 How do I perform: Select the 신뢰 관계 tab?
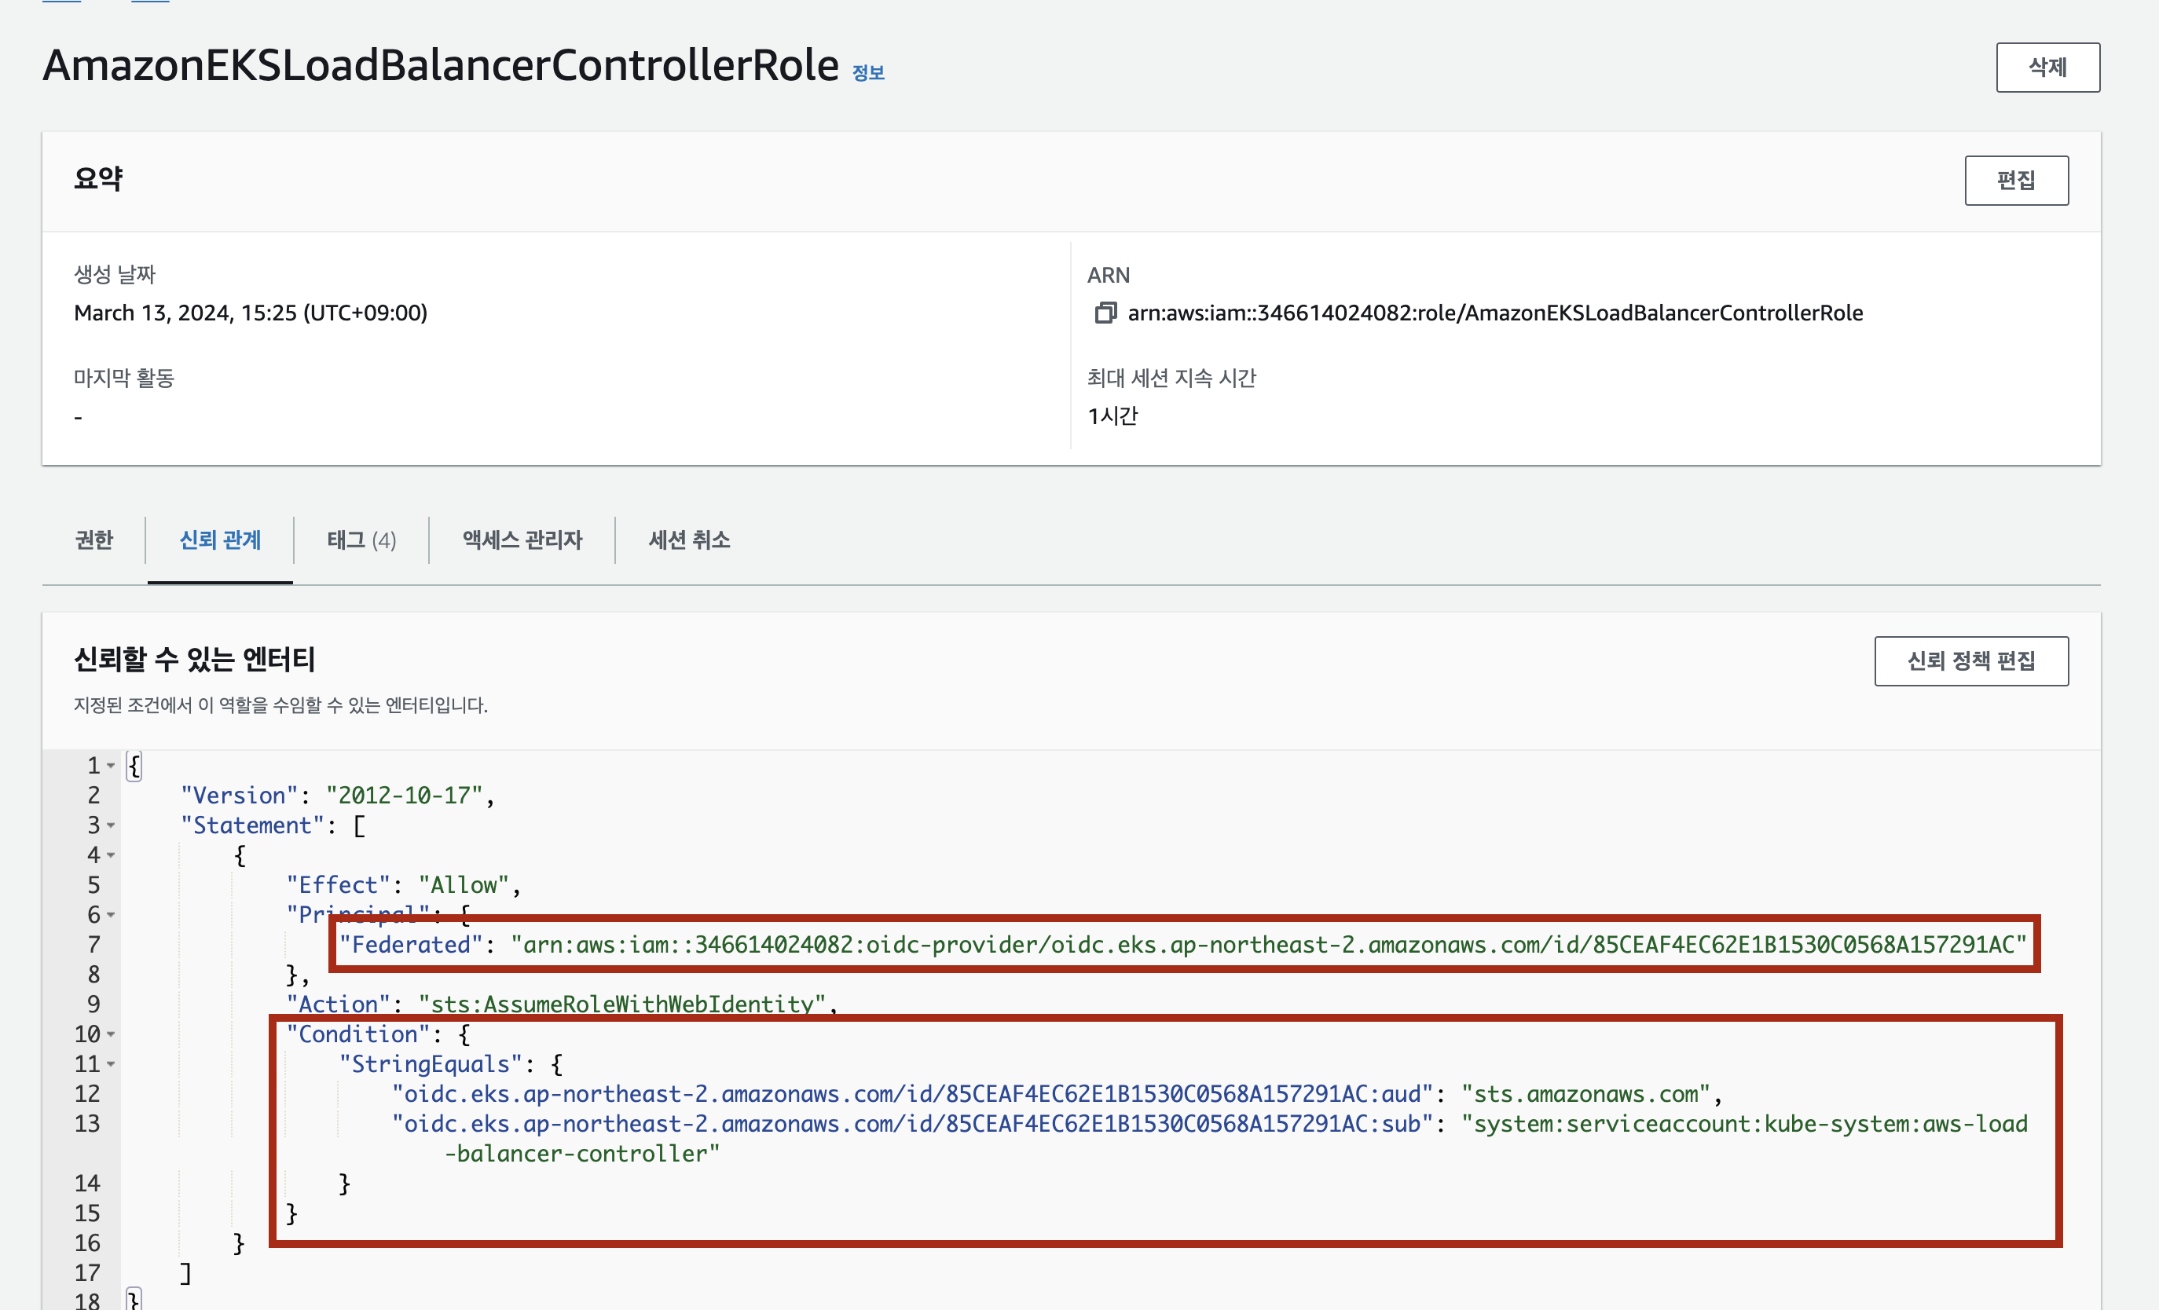tap(220, 540)
